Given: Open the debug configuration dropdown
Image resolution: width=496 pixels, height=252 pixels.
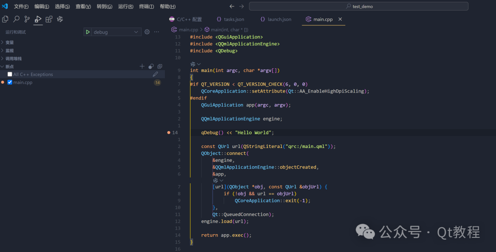Looking at the screenshot, I should pos(116,32).
